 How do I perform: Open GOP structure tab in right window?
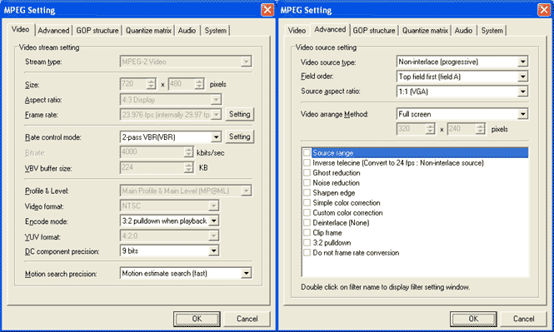374,30
